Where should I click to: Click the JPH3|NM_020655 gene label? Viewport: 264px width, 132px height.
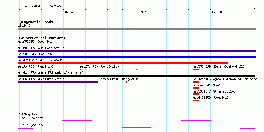point(30,125)
